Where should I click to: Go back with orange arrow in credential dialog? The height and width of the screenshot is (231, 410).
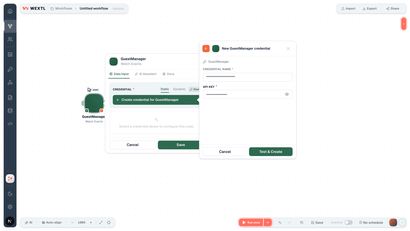(x=206, y=48)
